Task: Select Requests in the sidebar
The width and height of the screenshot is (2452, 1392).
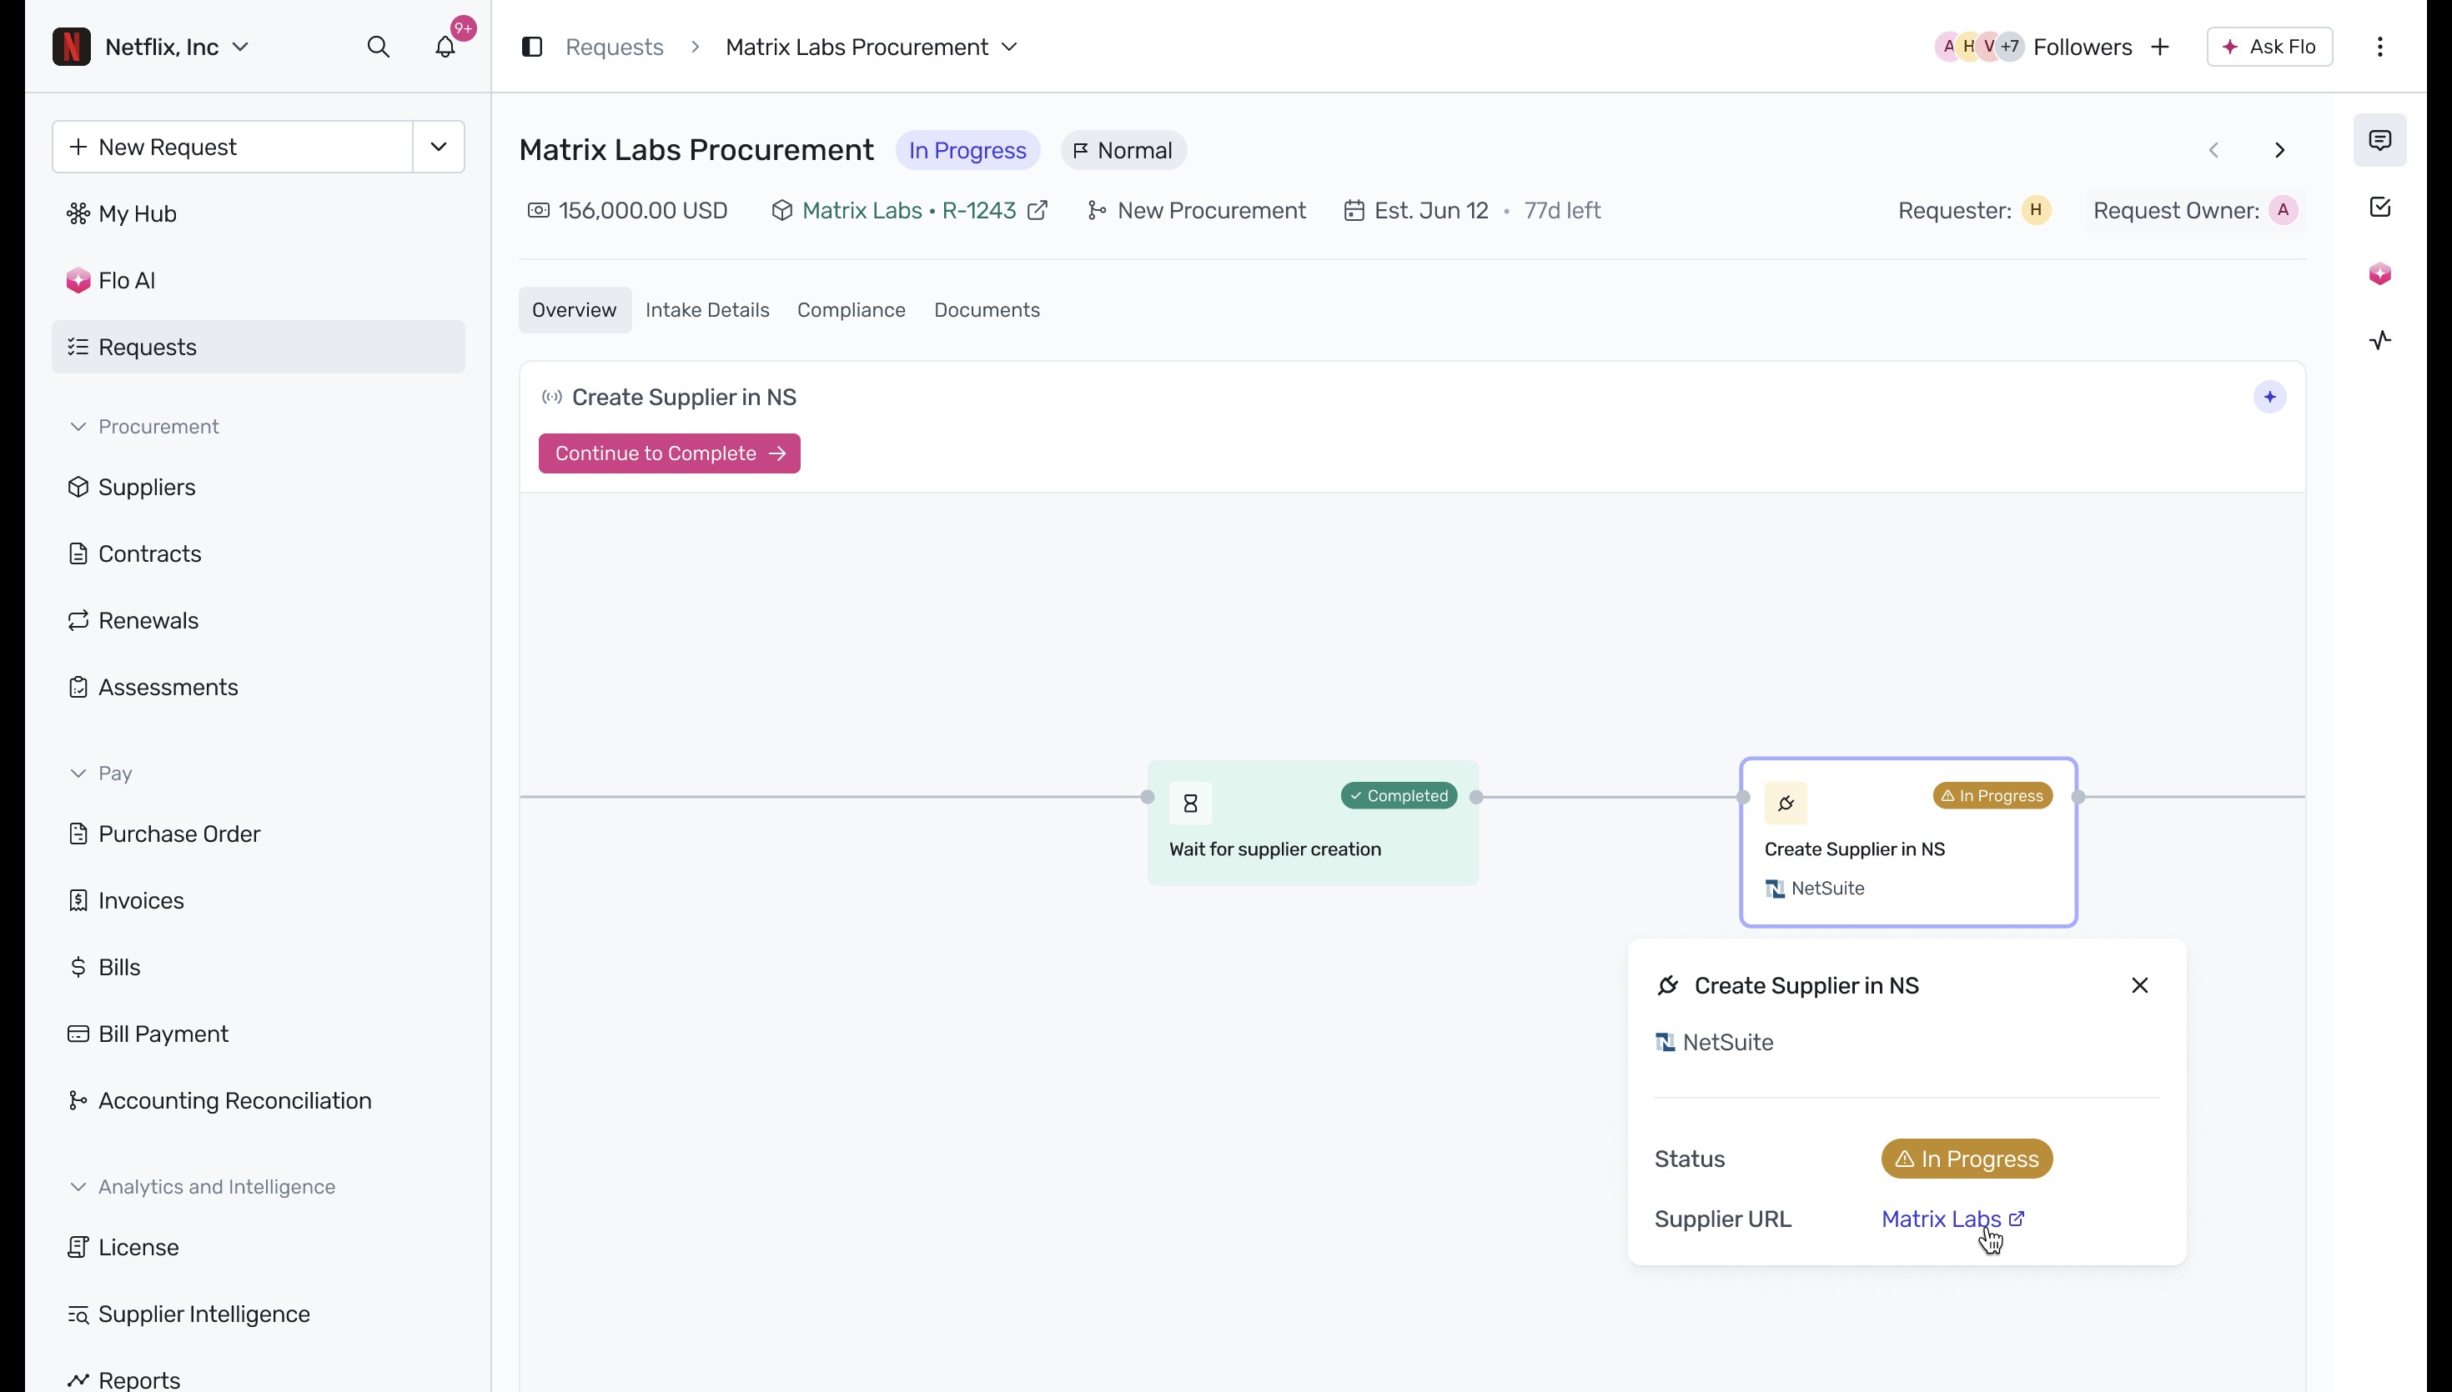Action: [259, 347]
